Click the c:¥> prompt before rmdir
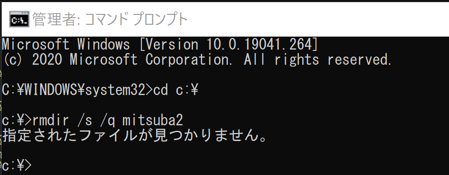The image size is (449, 175). [17, 121]
